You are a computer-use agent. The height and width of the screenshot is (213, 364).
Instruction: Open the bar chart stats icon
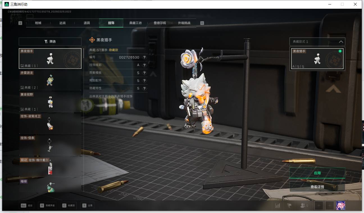click(278, 206)
